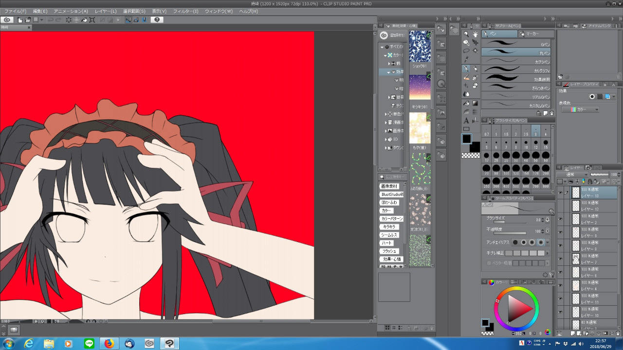Switch to the マーカー sub tool tab
The height and width of the screenshot is (350, 623).
click(536, 34)
